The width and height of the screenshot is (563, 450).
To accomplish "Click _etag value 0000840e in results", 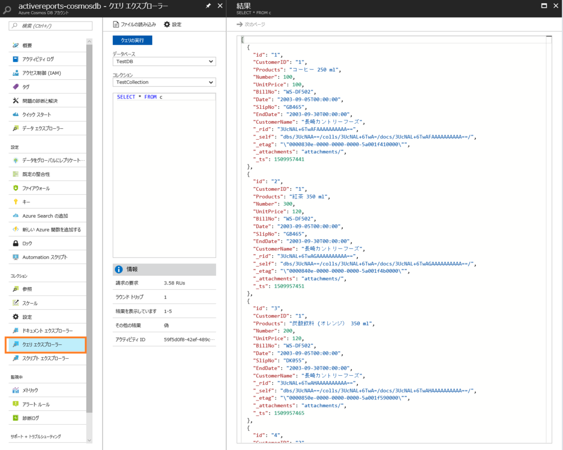I will pos(344,271).
